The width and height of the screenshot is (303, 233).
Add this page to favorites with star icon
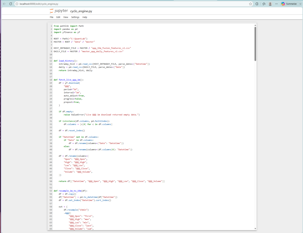[x=250, y=4]
